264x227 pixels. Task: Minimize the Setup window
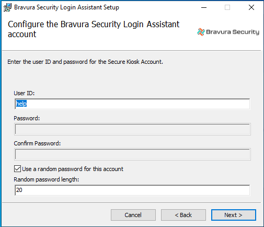[204, 7]
